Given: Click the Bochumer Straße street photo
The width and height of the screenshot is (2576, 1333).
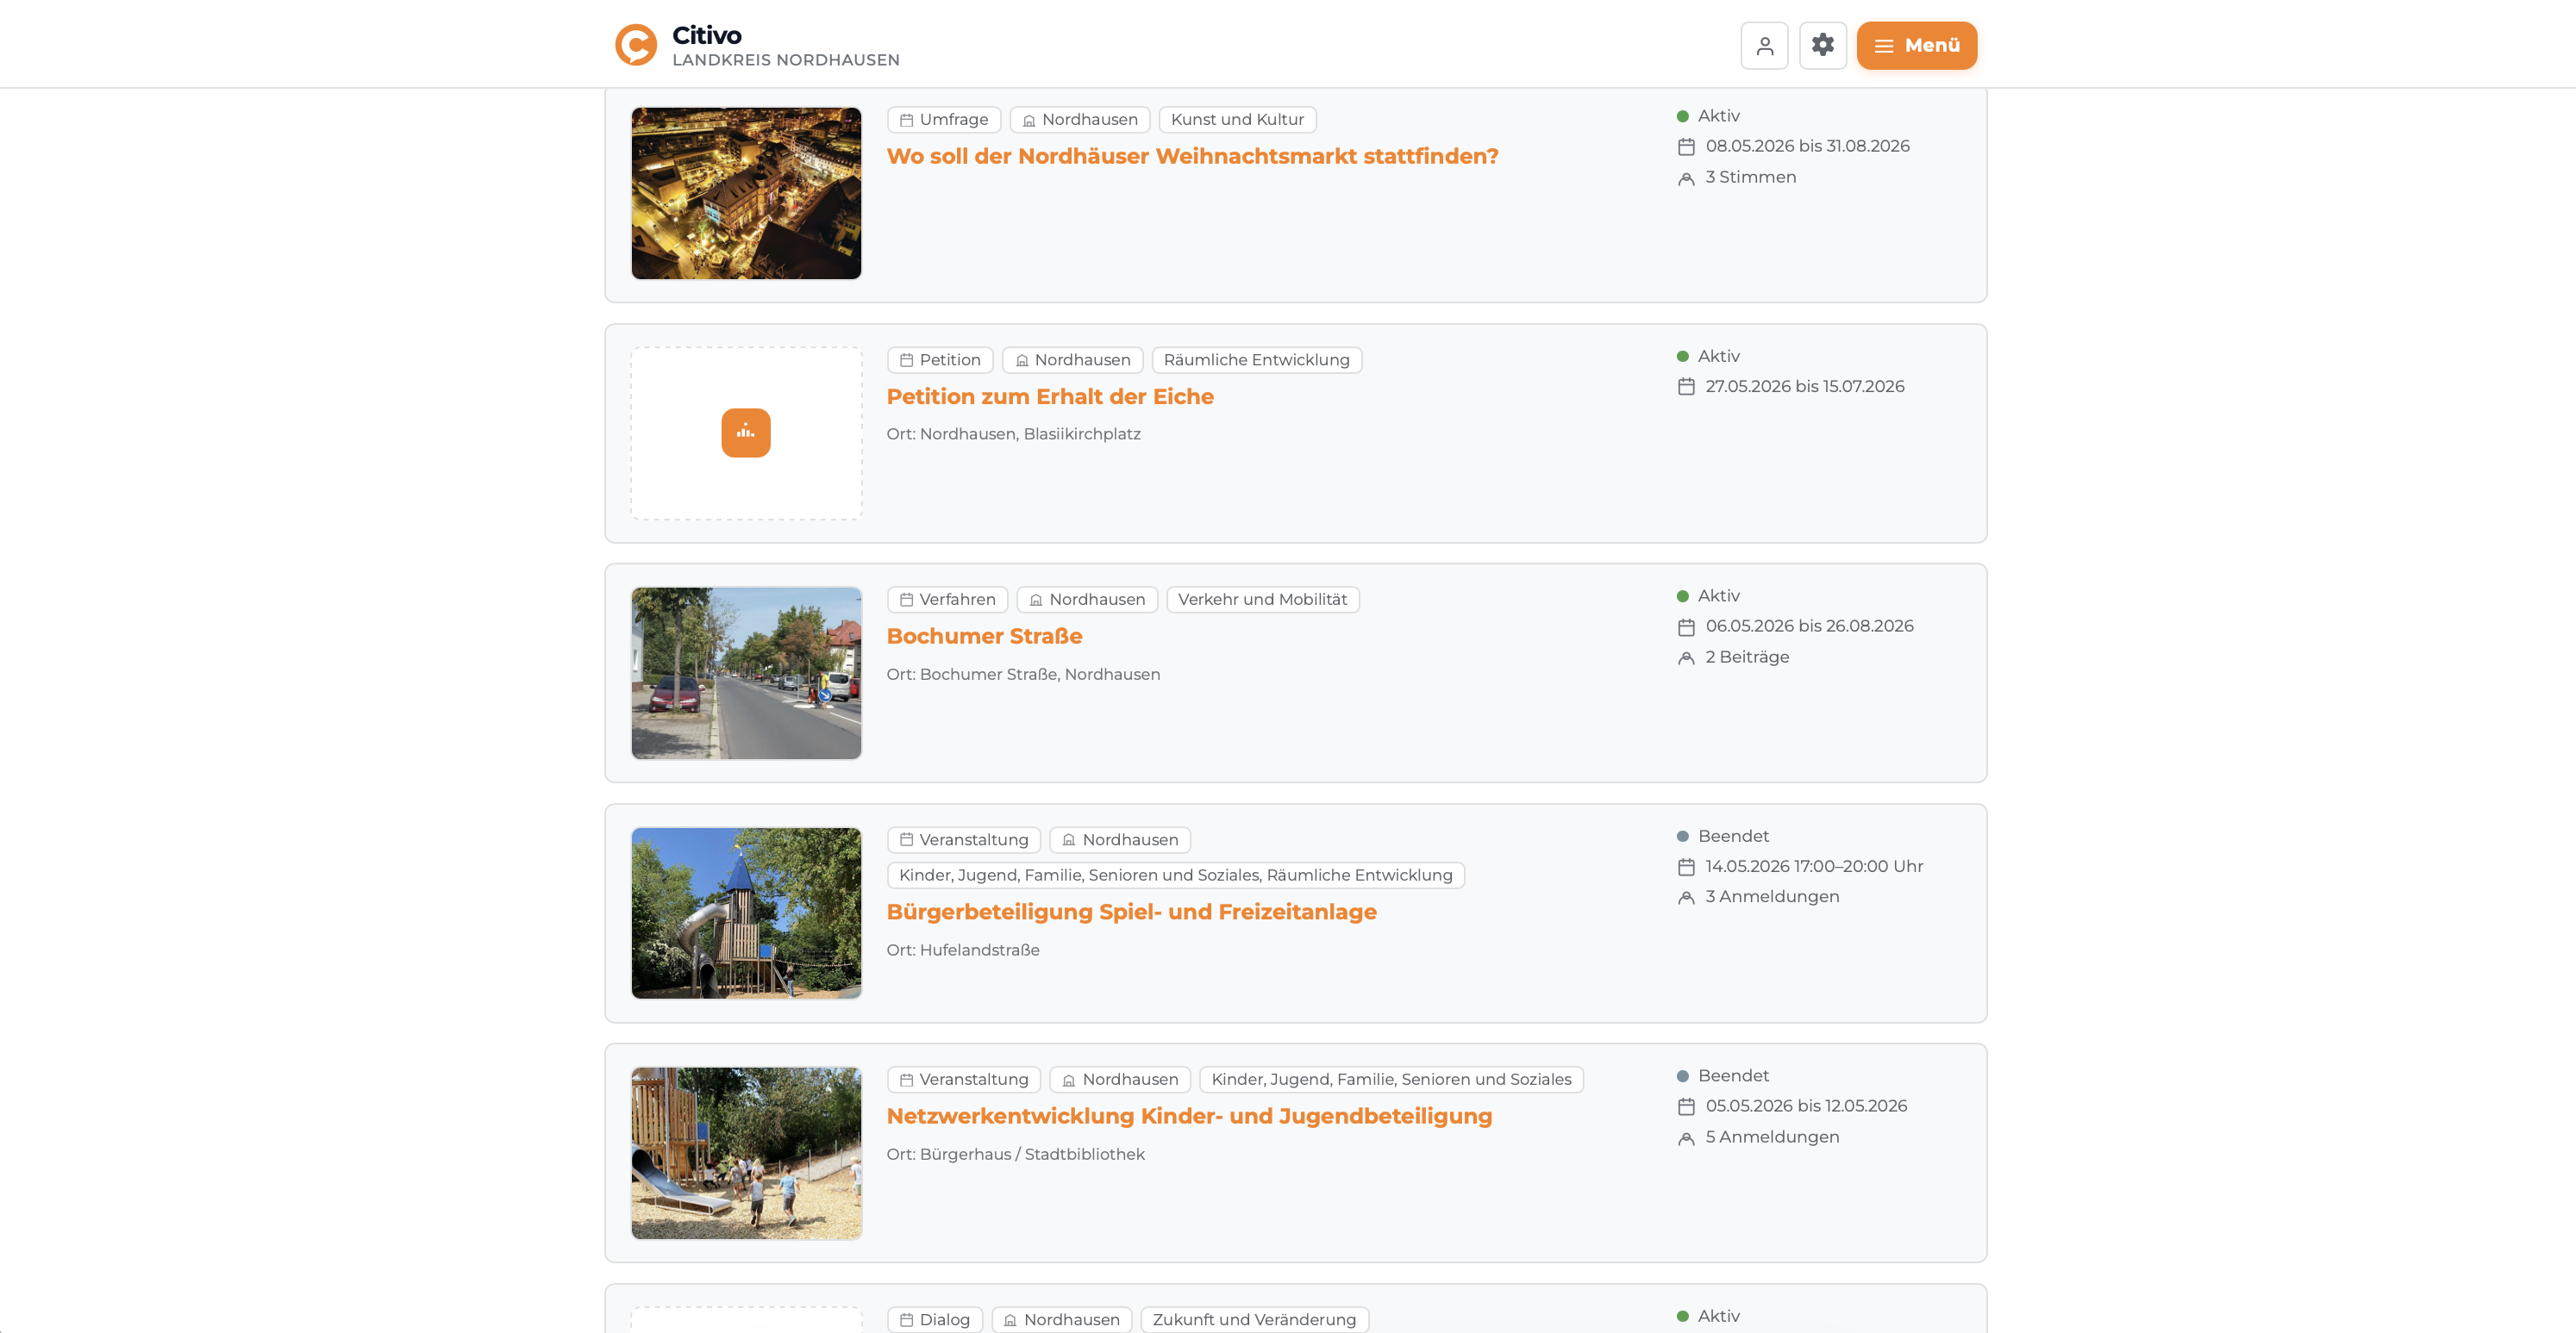Looking at the screenshot, I should click(x=746, y=672).
